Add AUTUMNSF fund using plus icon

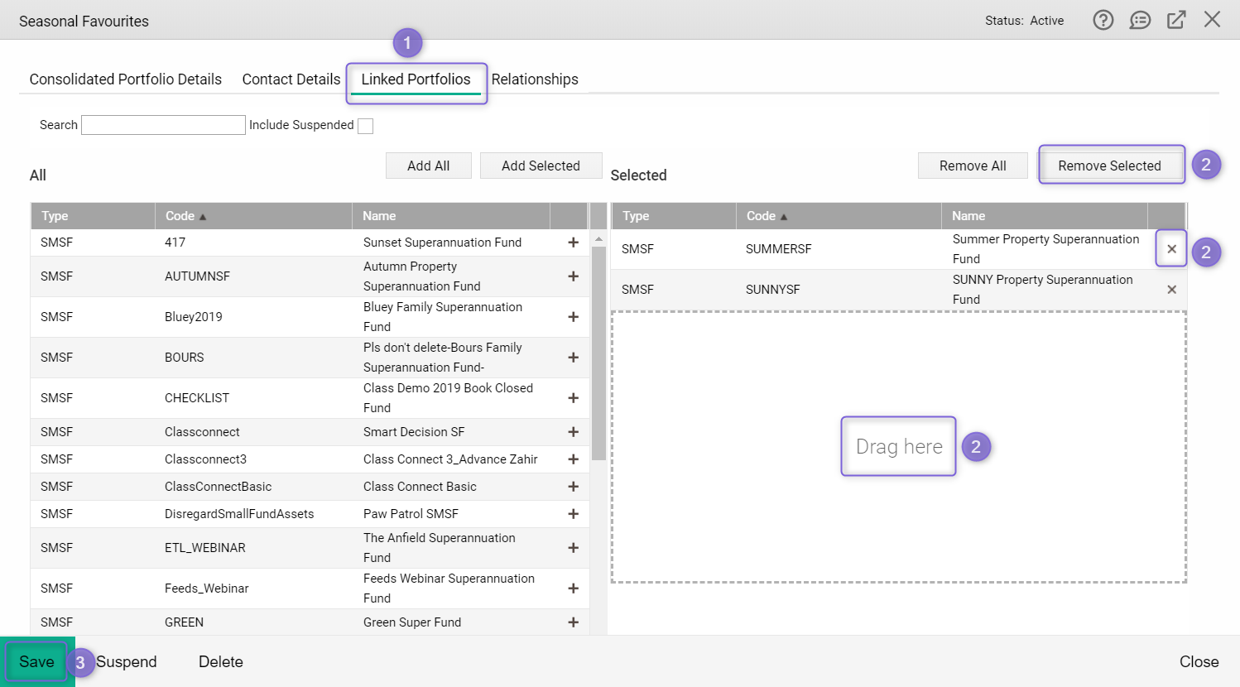(573, 276)
